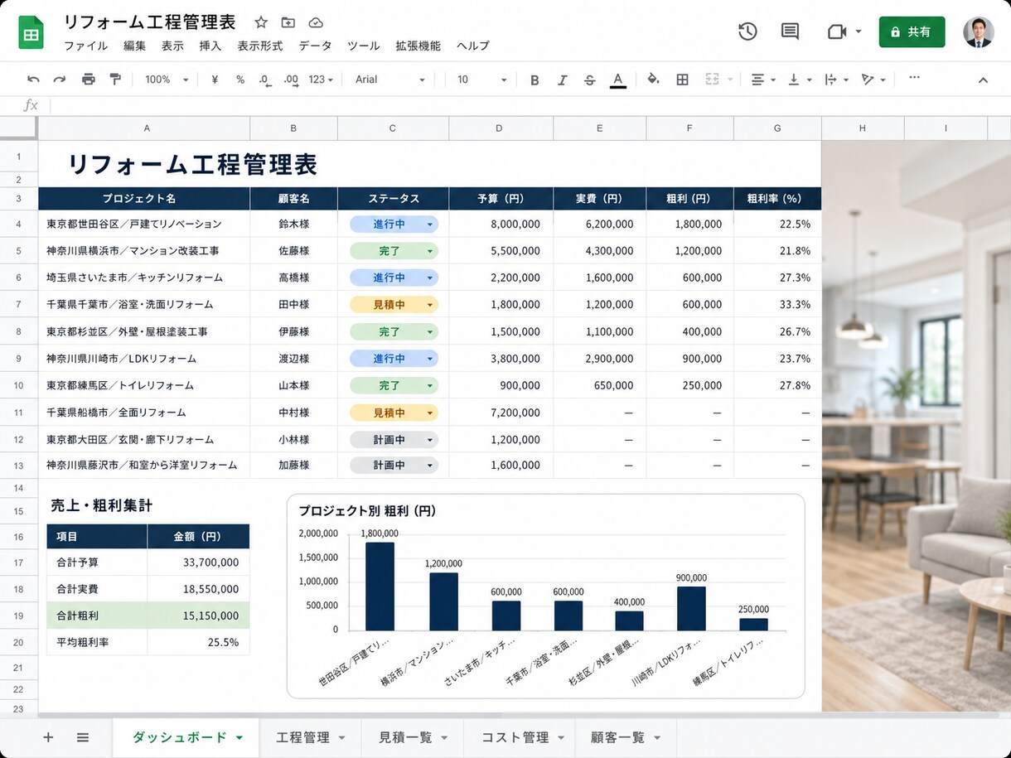Open the Arial font dropdown

tap(389, 80)
